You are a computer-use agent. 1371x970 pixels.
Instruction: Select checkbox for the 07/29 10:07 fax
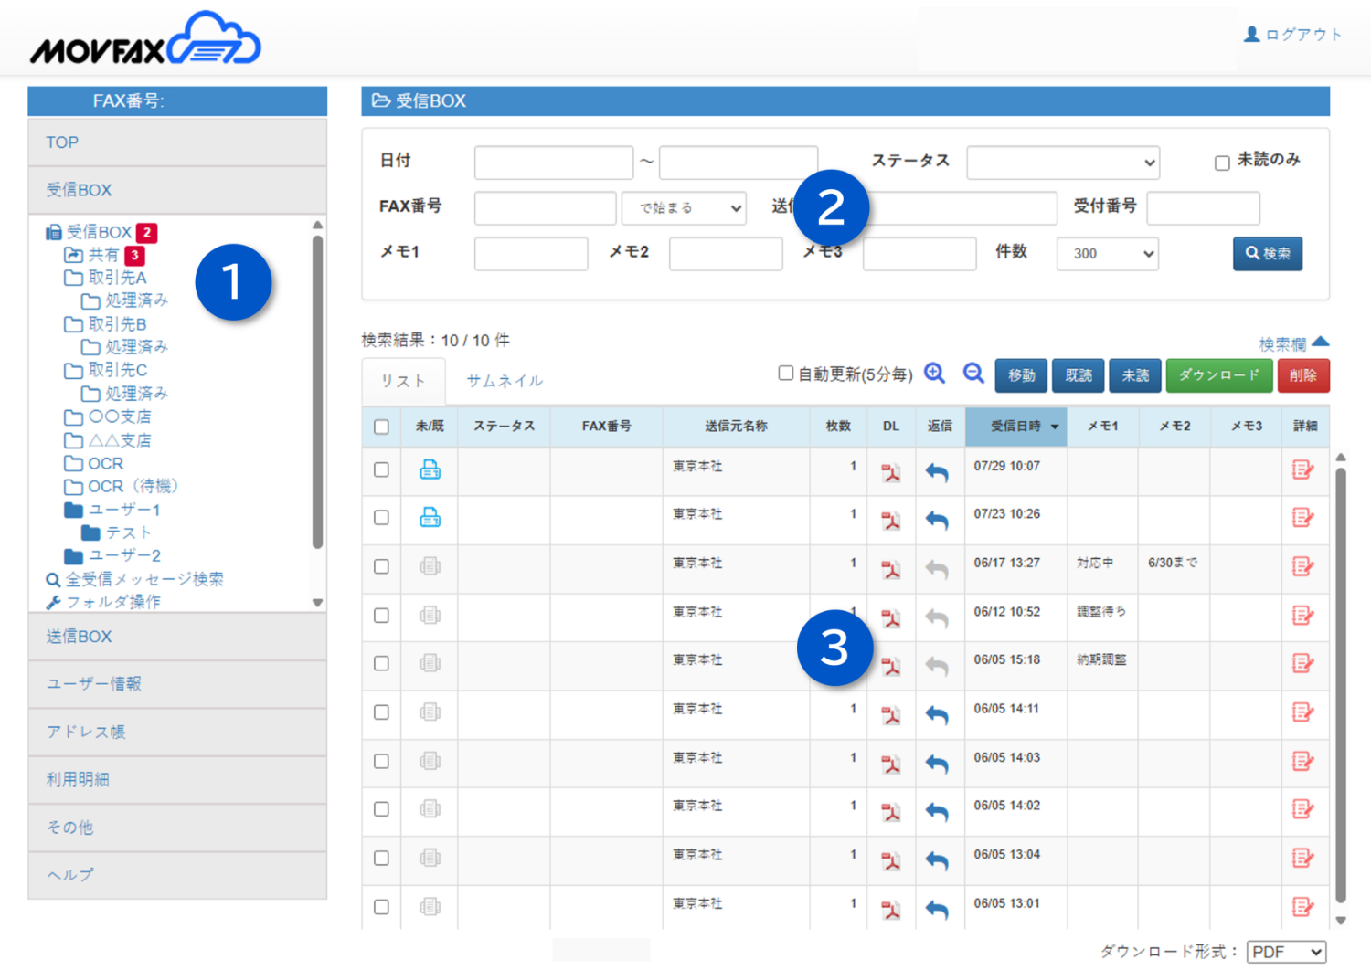381,469
